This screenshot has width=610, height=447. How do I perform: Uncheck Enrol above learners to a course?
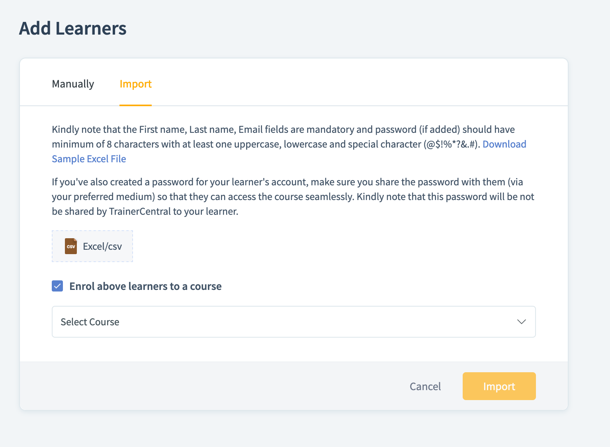point(57,286)
